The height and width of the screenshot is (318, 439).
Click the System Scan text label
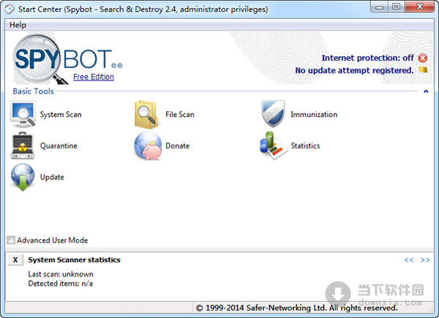[x=61, y=115]
